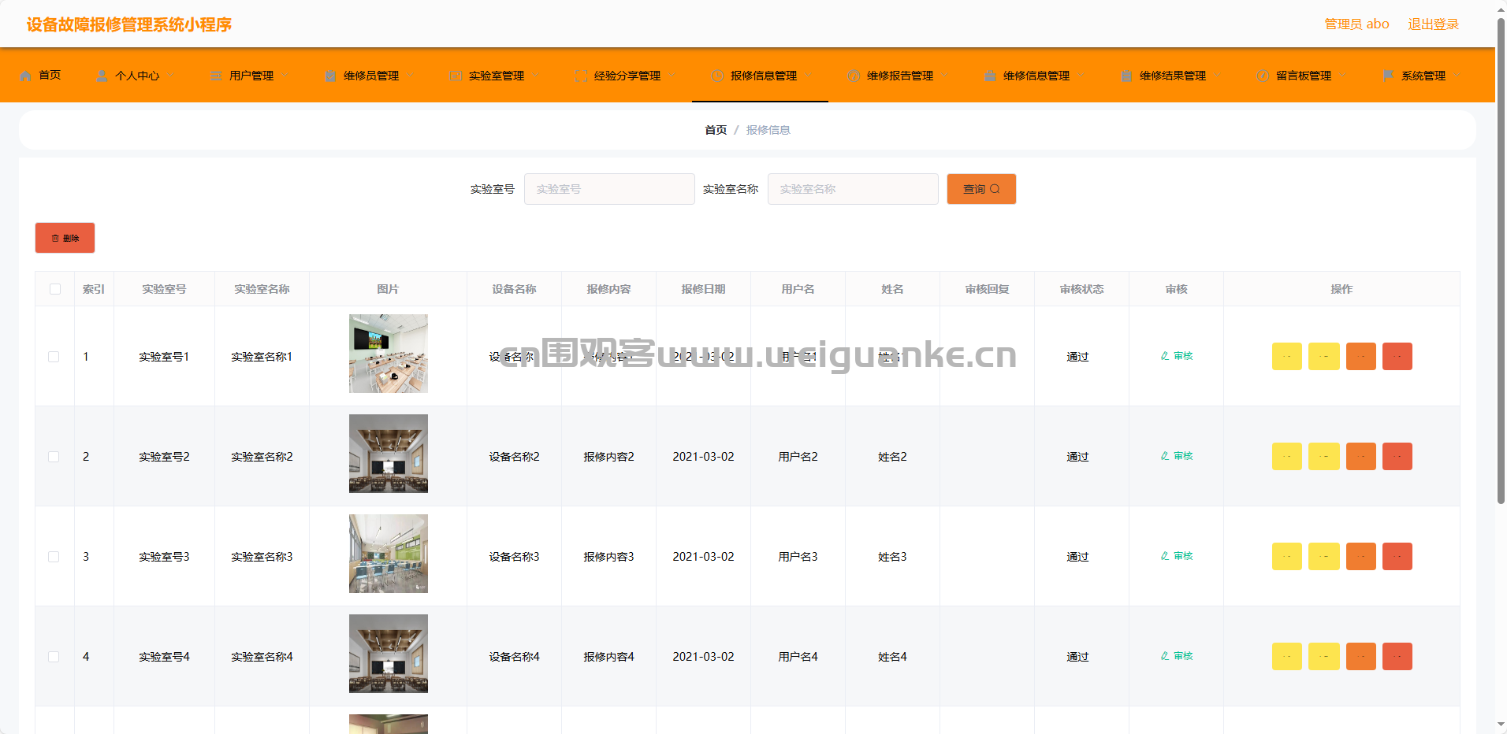
Task: Check the checkbox for row 实验室号3
Action: 54,557
